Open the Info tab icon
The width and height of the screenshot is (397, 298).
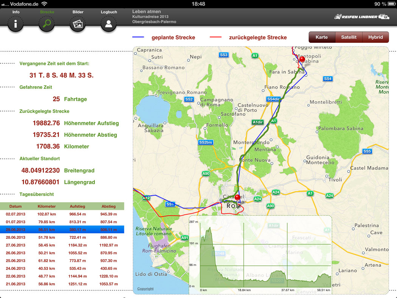pos(16,24)
